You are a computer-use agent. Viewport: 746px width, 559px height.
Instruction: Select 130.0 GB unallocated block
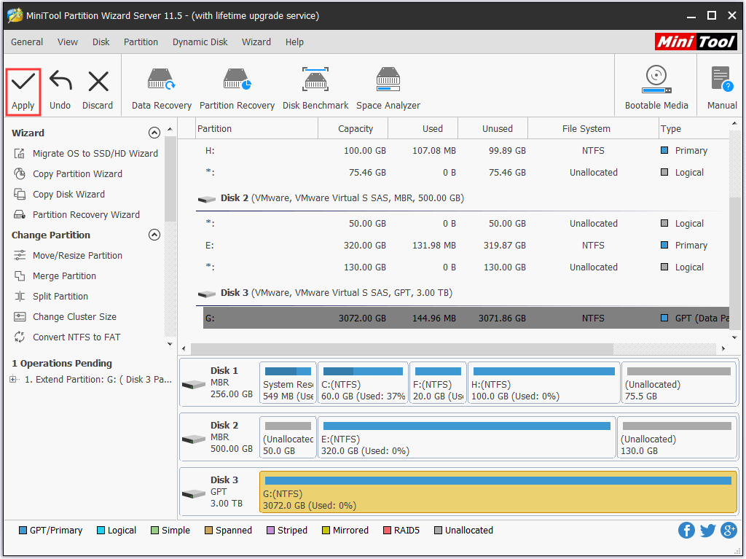[x=677, y=438]
